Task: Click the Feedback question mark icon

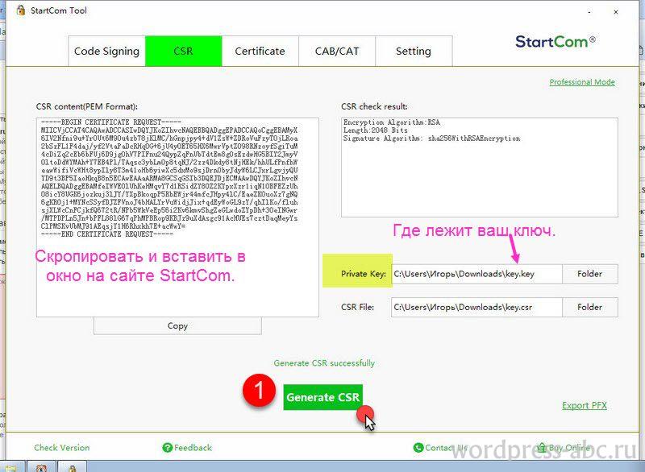Action: pyautogui.click(x=168, y=448)
